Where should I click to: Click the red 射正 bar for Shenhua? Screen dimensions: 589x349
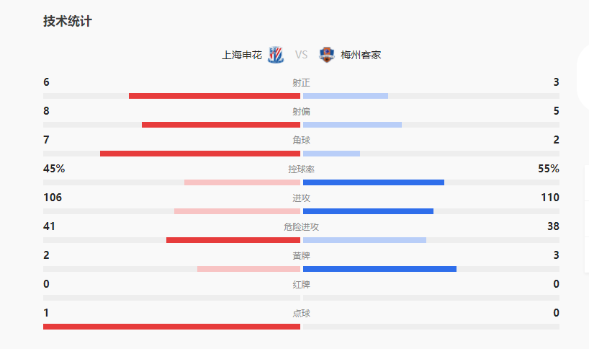(x=214, y=96)
